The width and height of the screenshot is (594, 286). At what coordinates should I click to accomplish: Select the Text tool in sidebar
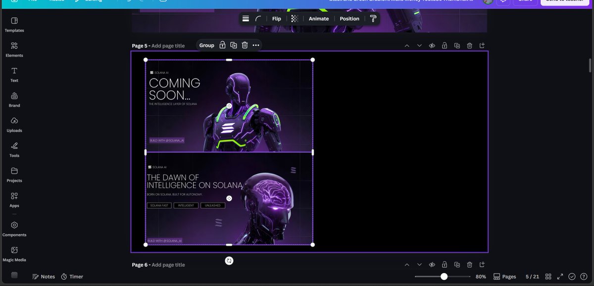click(x=14, y=75)
